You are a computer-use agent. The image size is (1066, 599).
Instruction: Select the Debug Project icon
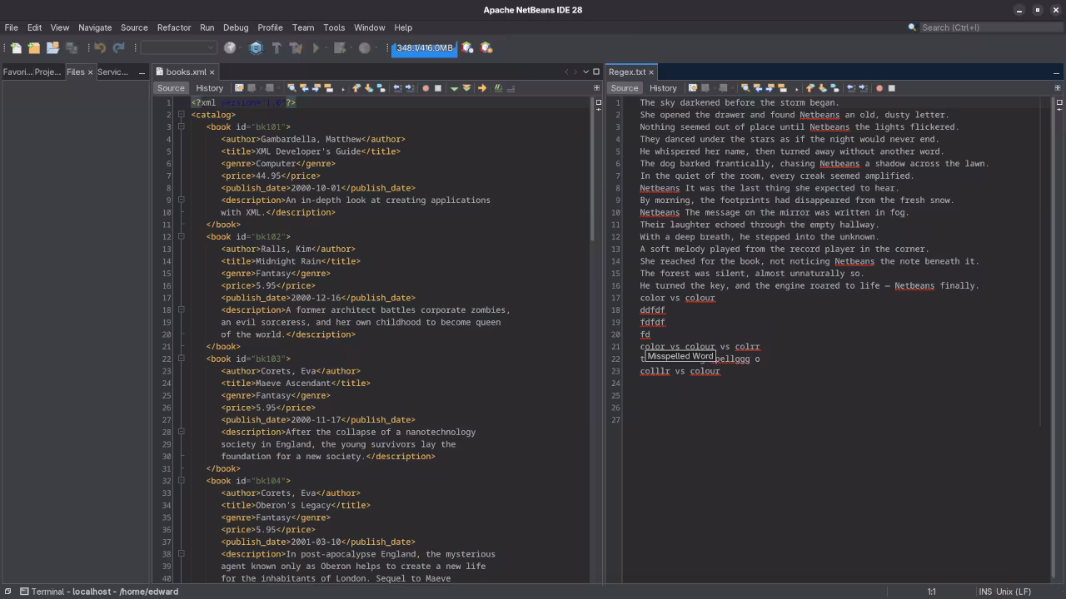(339, 47)
